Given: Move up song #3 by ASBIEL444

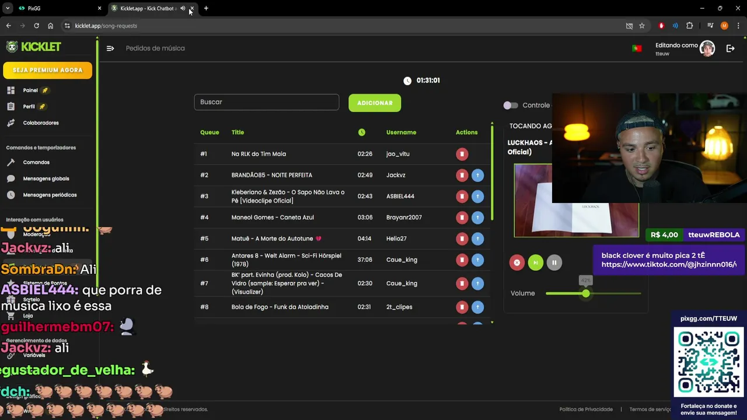Looking at the screenshot, I should click(477, 196).
